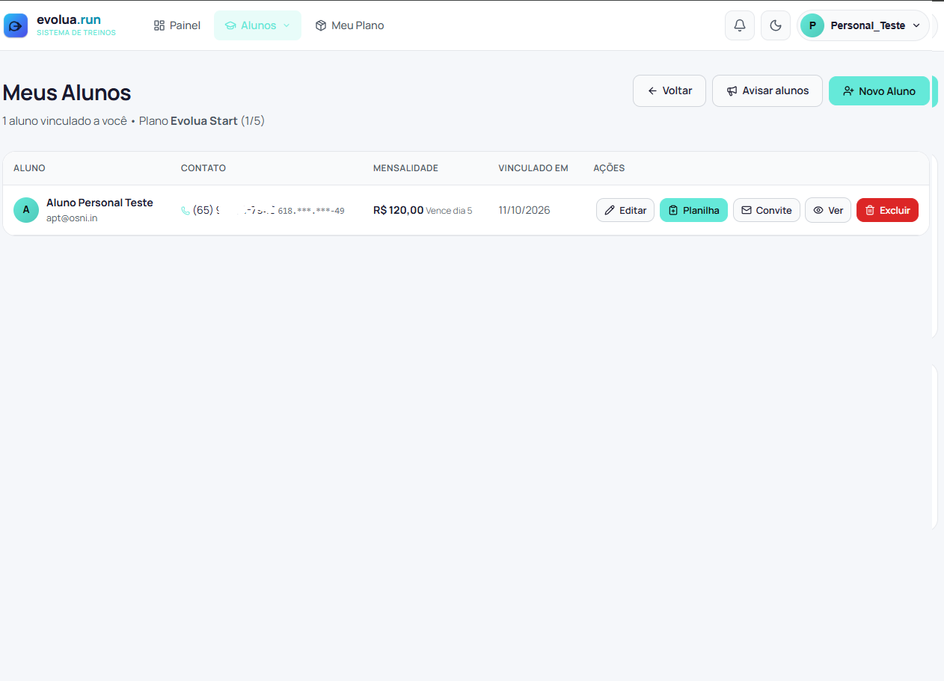
Task: Expand the Alunos menu
Action: (257, 25)
